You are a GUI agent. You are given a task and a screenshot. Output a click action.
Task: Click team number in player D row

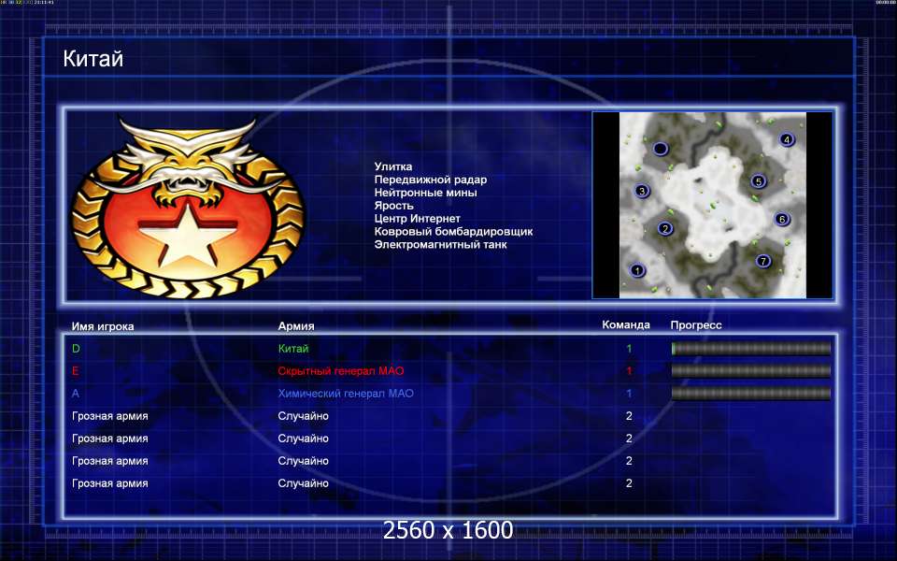point(629,349)
